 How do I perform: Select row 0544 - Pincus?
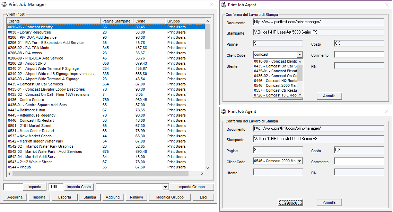click(x=106, y=167)
